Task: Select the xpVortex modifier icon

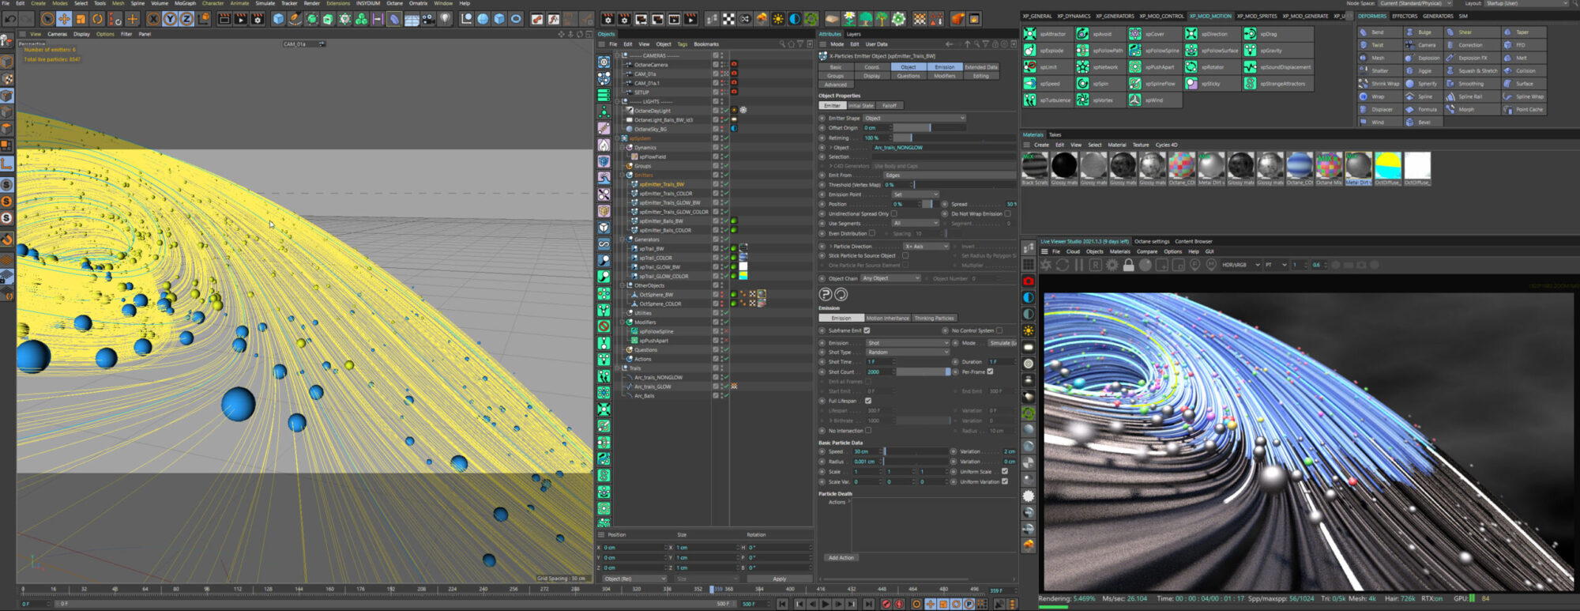Action: point(1082,100)
